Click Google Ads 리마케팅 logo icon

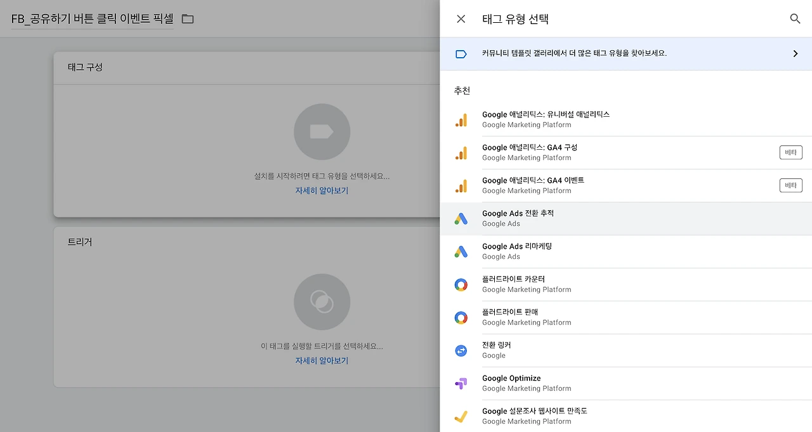[x=461, y=252]
